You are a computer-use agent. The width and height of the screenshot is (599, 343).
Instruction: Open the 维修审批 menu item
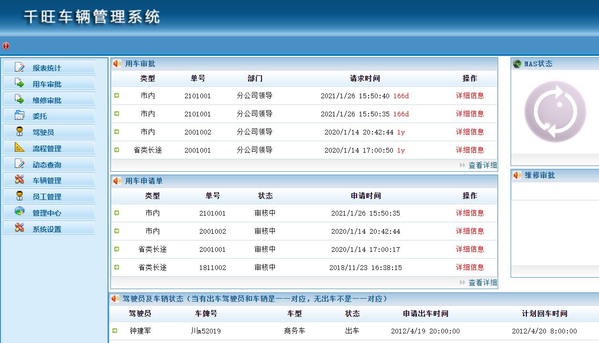coord(47,101)
